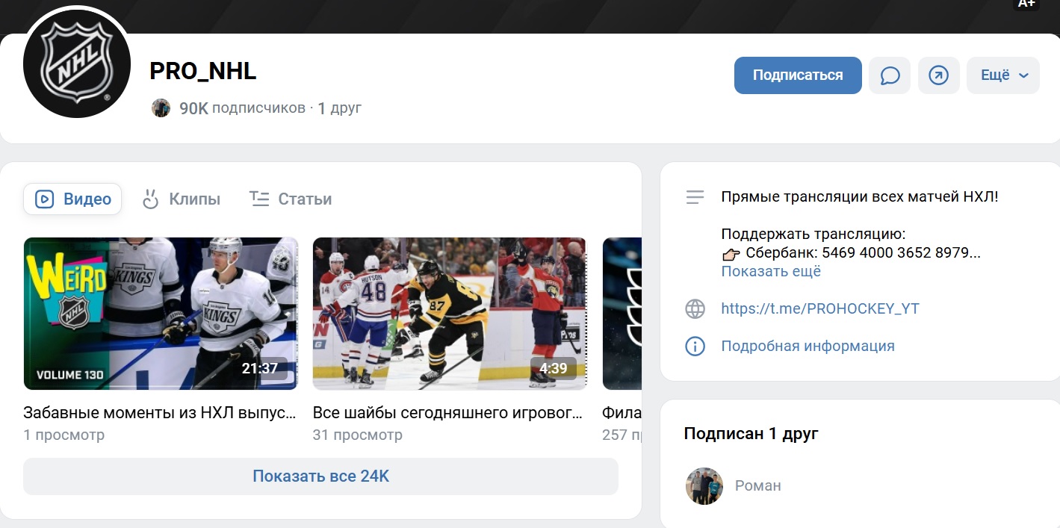This screenshot has width=1060, height=528.
Task: Expand description with Показать ещё
Action: (x=770, y=272)
